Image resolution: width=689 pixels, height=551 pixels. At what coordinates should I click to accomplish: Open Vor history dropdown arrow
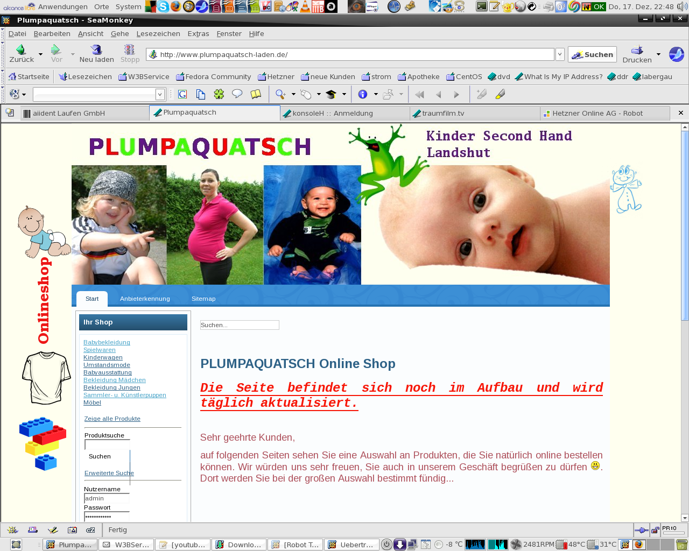coord(73,54)
